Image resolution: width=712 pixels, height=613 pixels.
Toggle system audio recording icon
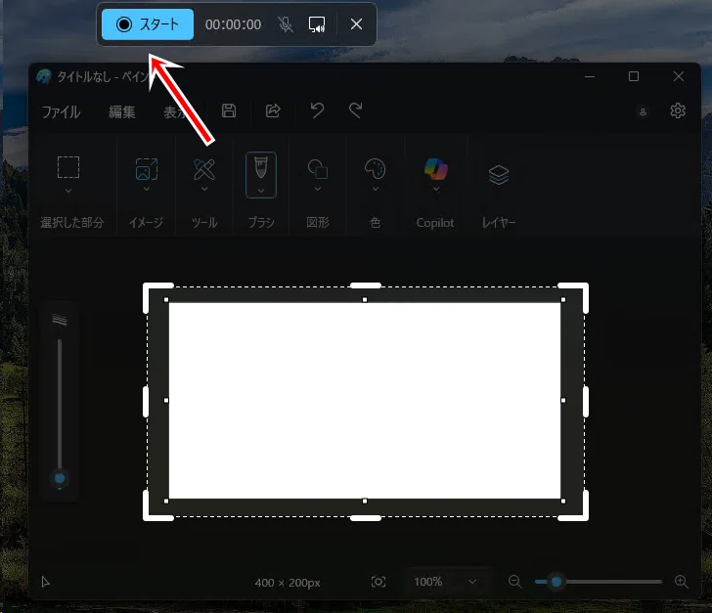point(317,24)
